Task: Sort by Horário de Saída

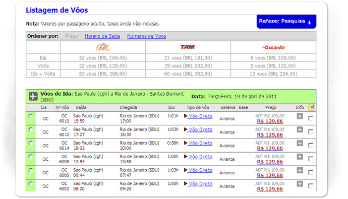Action: point(102,36)
